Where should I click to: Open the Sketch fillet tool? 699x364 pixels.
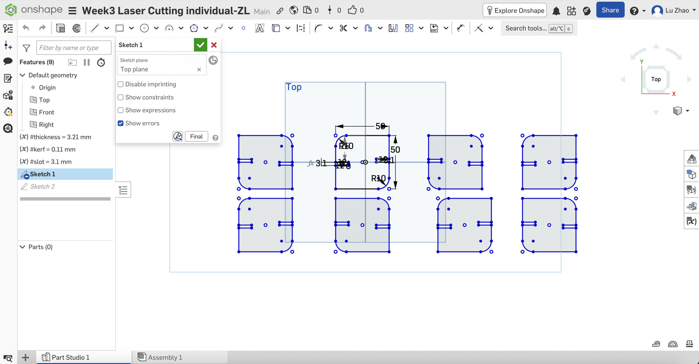(x=318, y=28)
